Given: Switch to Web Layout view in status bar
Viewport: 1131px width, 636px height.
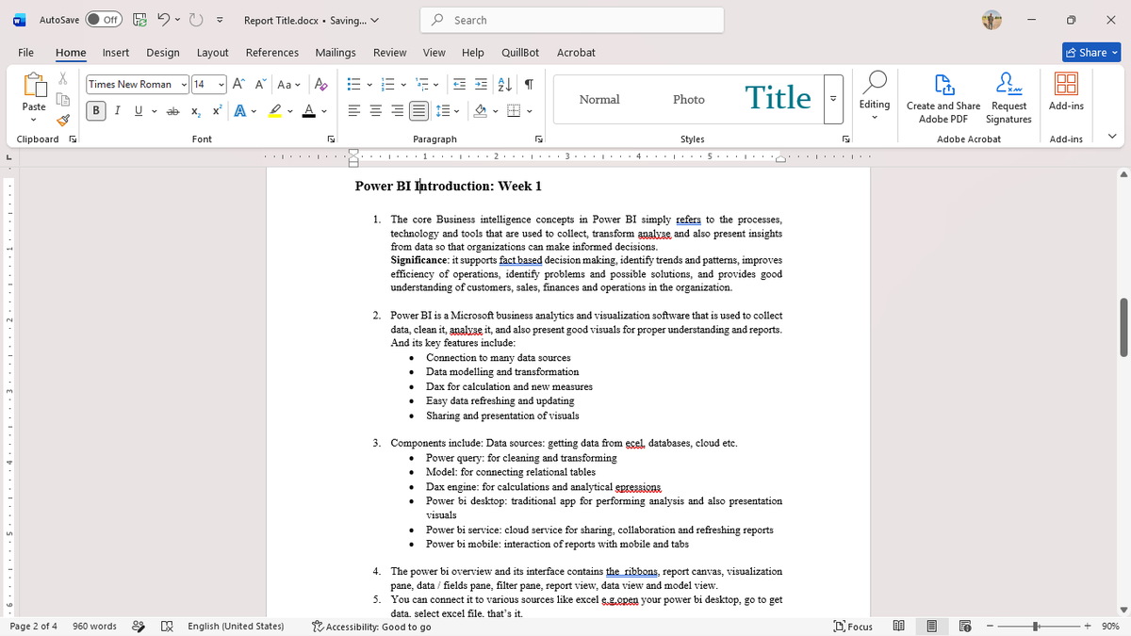Looking at the screenshot, I should [x=965, y=626].
